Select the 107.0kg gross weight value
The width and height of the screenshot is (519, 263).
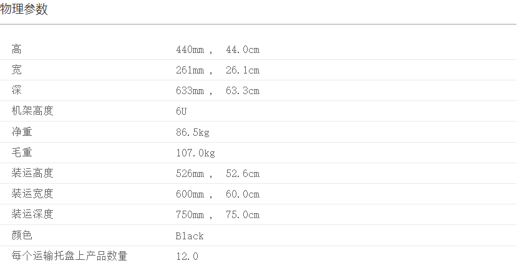coord(195,153)
